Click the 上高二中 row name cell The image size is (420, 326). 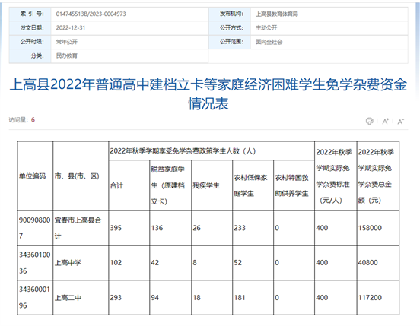[x=81, y=298]
